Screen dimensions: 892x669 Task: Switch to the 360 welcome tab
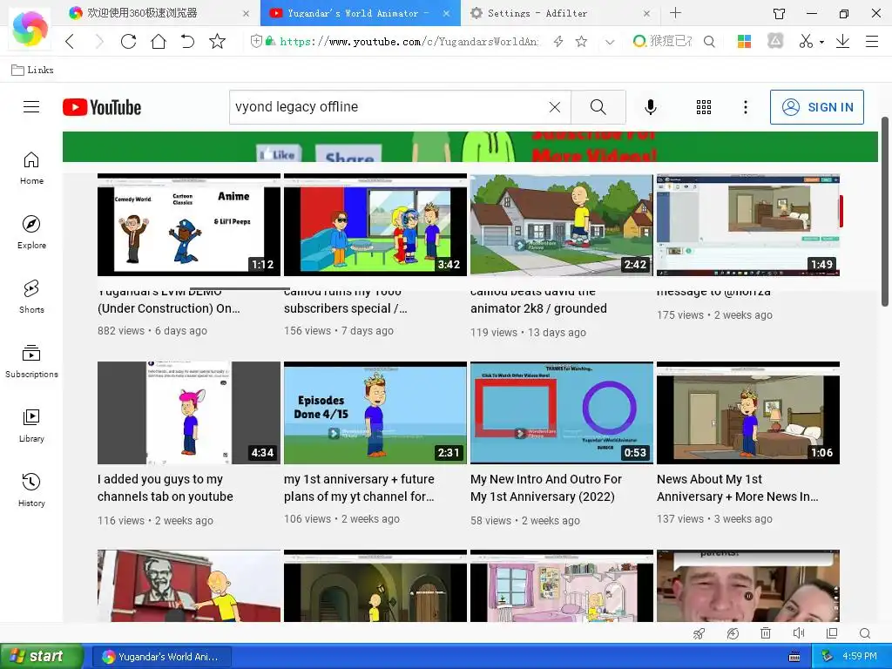159,12
